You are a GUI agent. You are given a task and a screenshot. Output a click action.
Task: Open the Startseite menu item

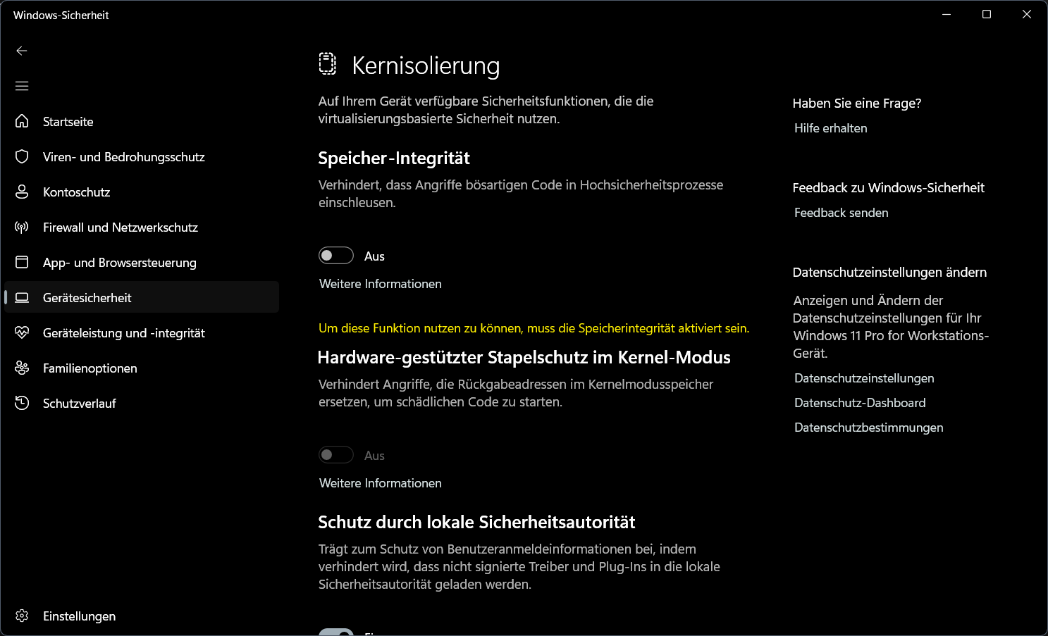coord(142,121)
